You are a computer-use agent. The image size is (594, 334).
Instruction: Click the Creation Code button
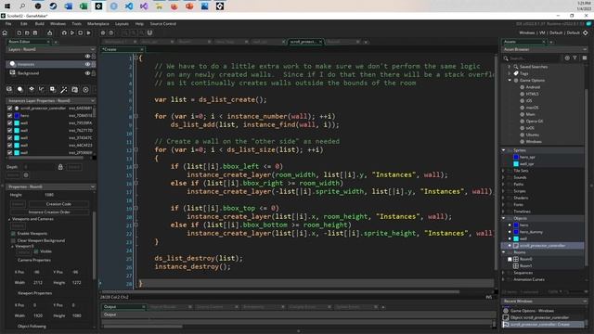[58, 204]
